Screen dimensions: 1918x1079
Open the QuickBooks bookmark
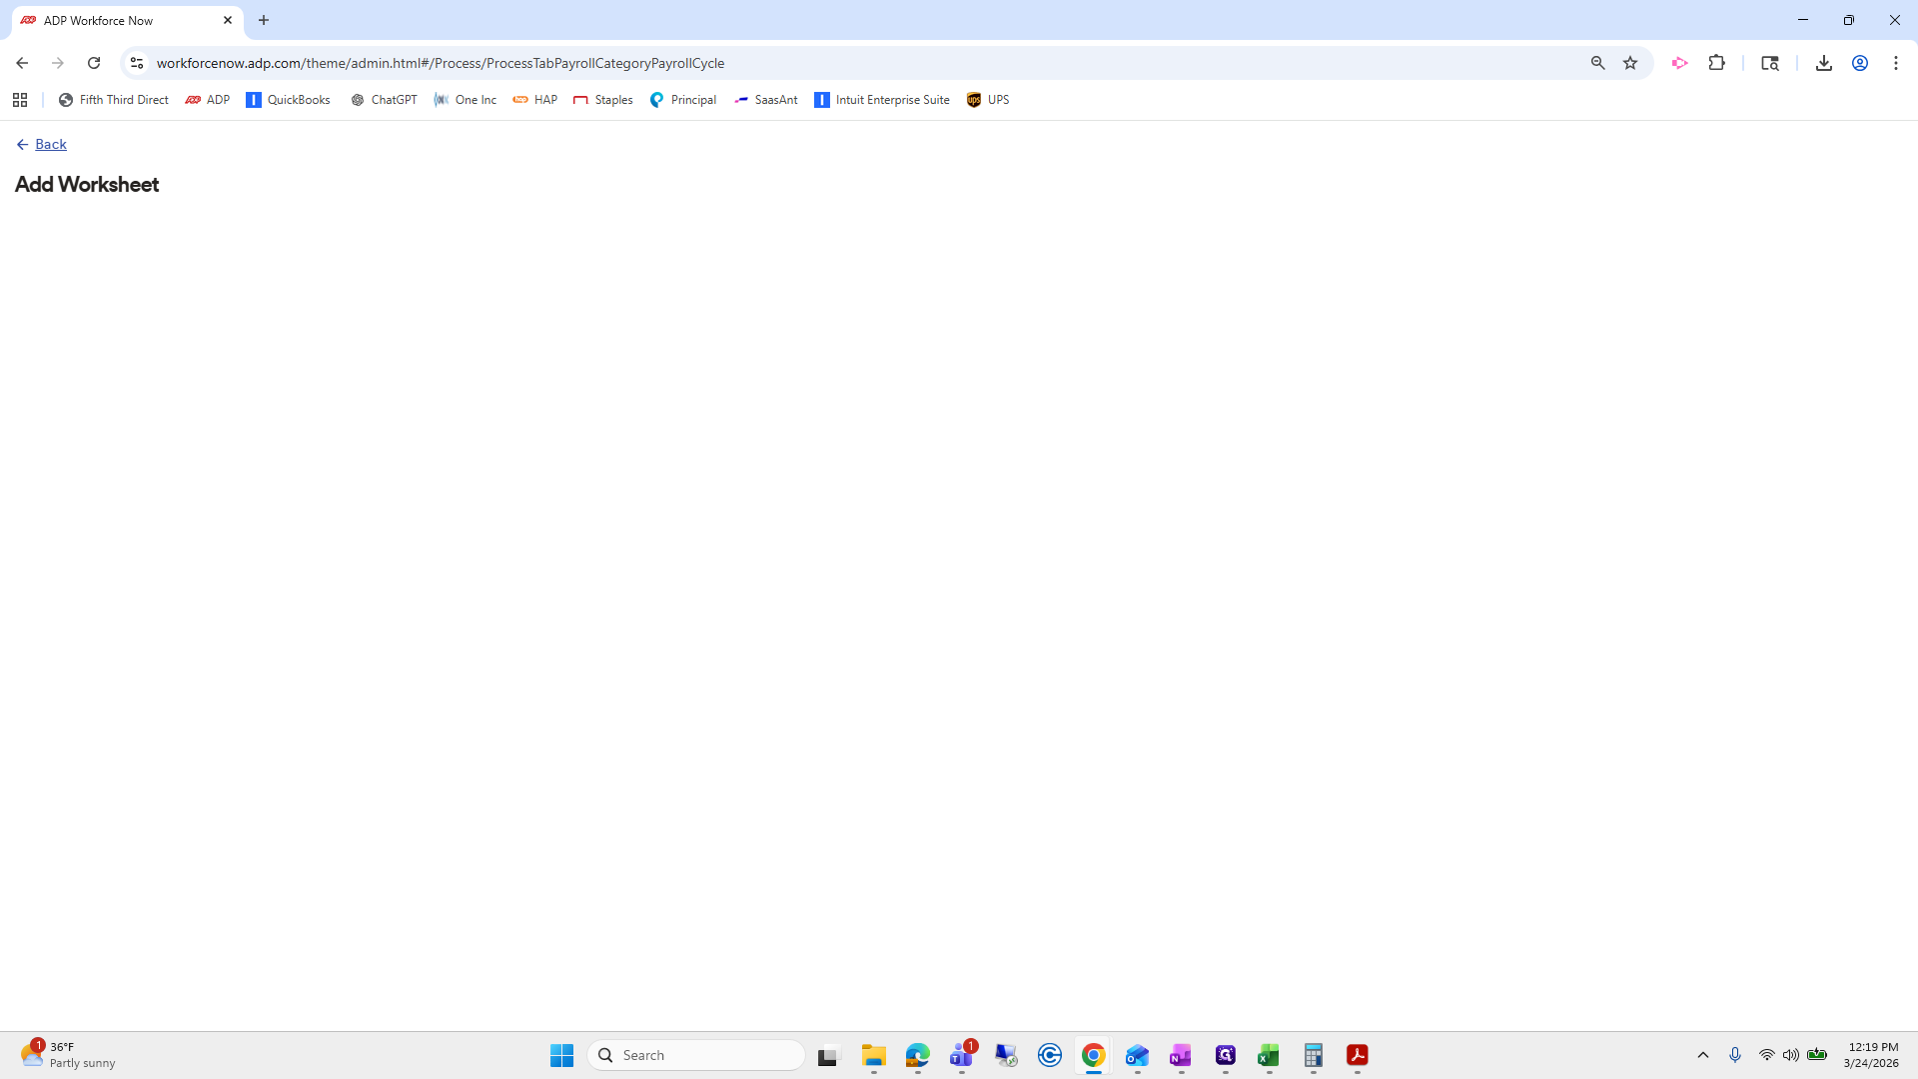pyautogui.click(x=288, y=100)
